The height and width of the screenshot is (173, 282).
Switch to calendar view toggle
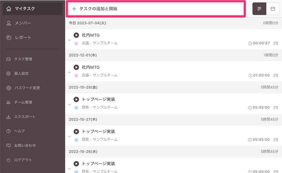coord(273,9)
